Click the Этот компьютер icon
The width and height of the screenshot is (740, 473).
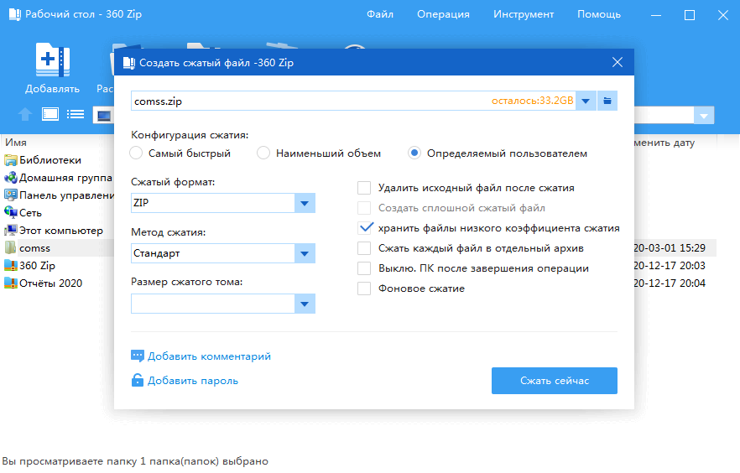click(x=10, y=231)
